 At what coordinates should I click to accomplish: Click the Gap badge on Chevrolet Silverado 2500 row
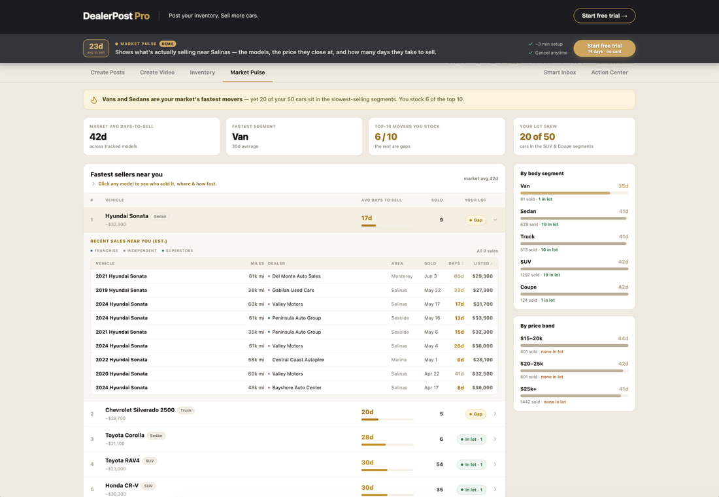[x=476, y=414]
